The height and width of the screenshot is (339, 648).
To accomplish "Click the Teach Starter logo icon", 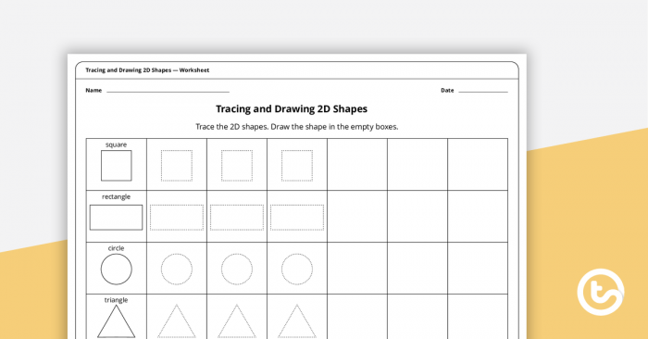I will 601,292.
